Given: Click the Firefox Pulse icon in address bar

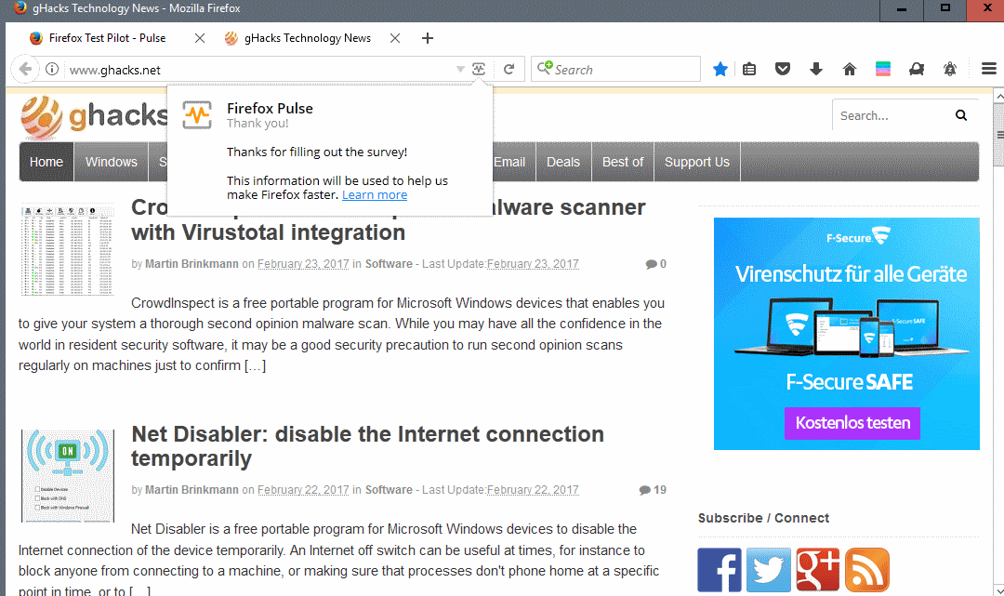Looking at the screenshot, I should click(x=479, y=69).
